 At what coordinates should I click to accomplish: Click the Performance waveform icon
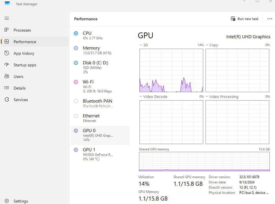point(7,42)
